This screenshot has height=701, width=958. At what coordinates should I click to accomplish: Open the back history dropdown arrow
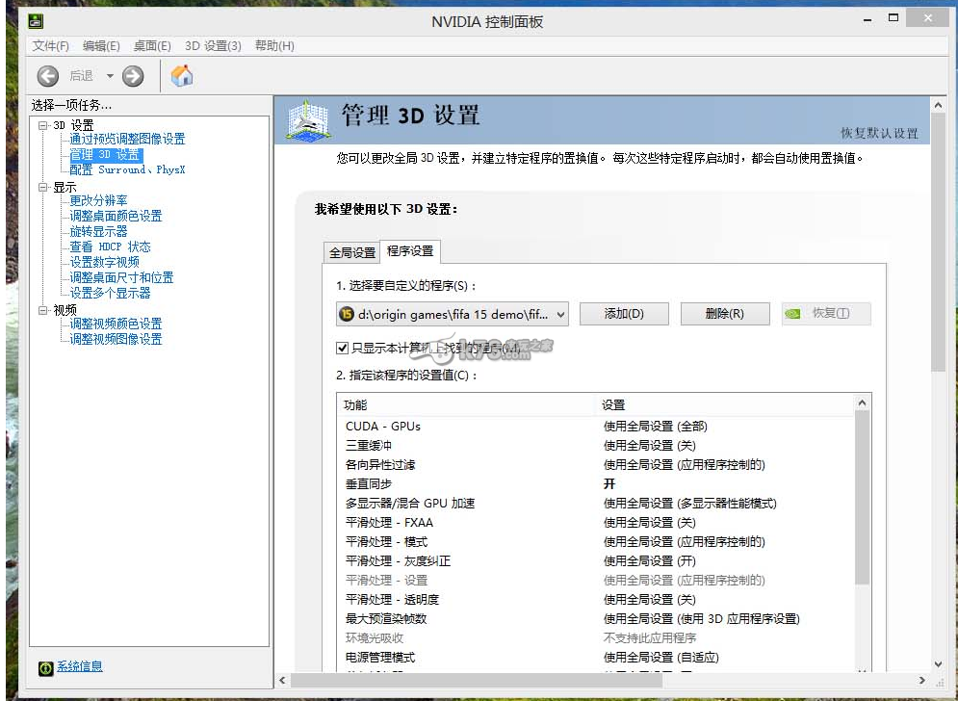coord(110,76)
